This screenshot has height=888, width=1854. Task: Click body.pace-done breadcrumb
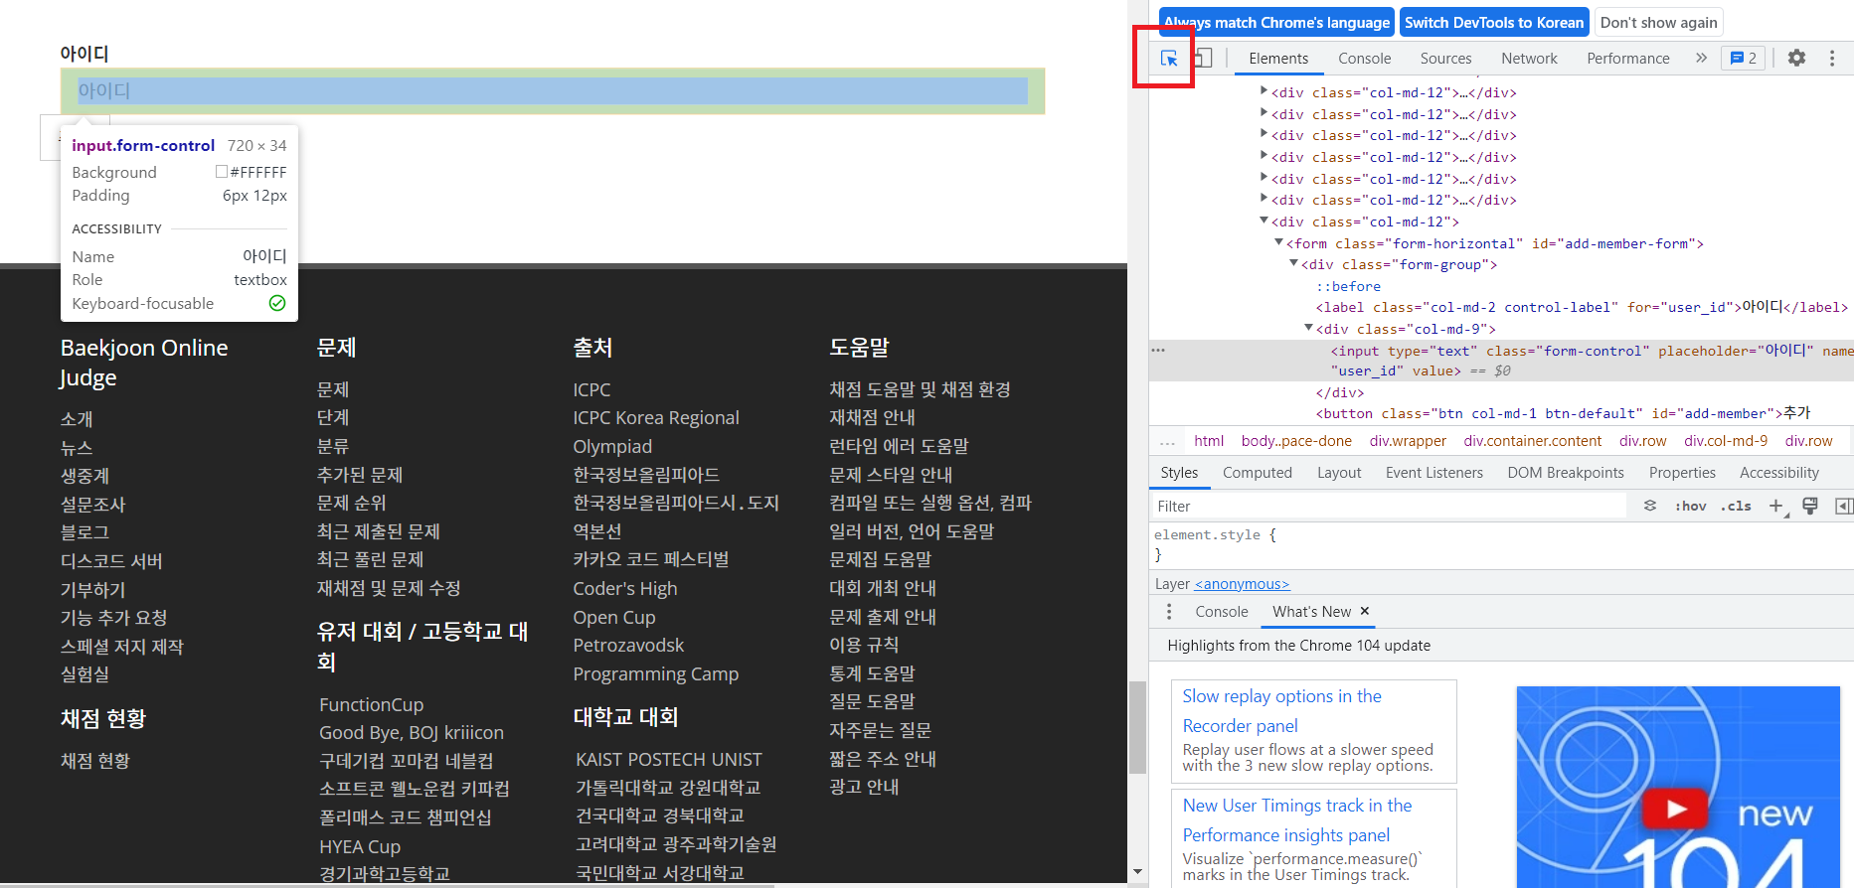pyautogui.click(x=1296, y=441)
